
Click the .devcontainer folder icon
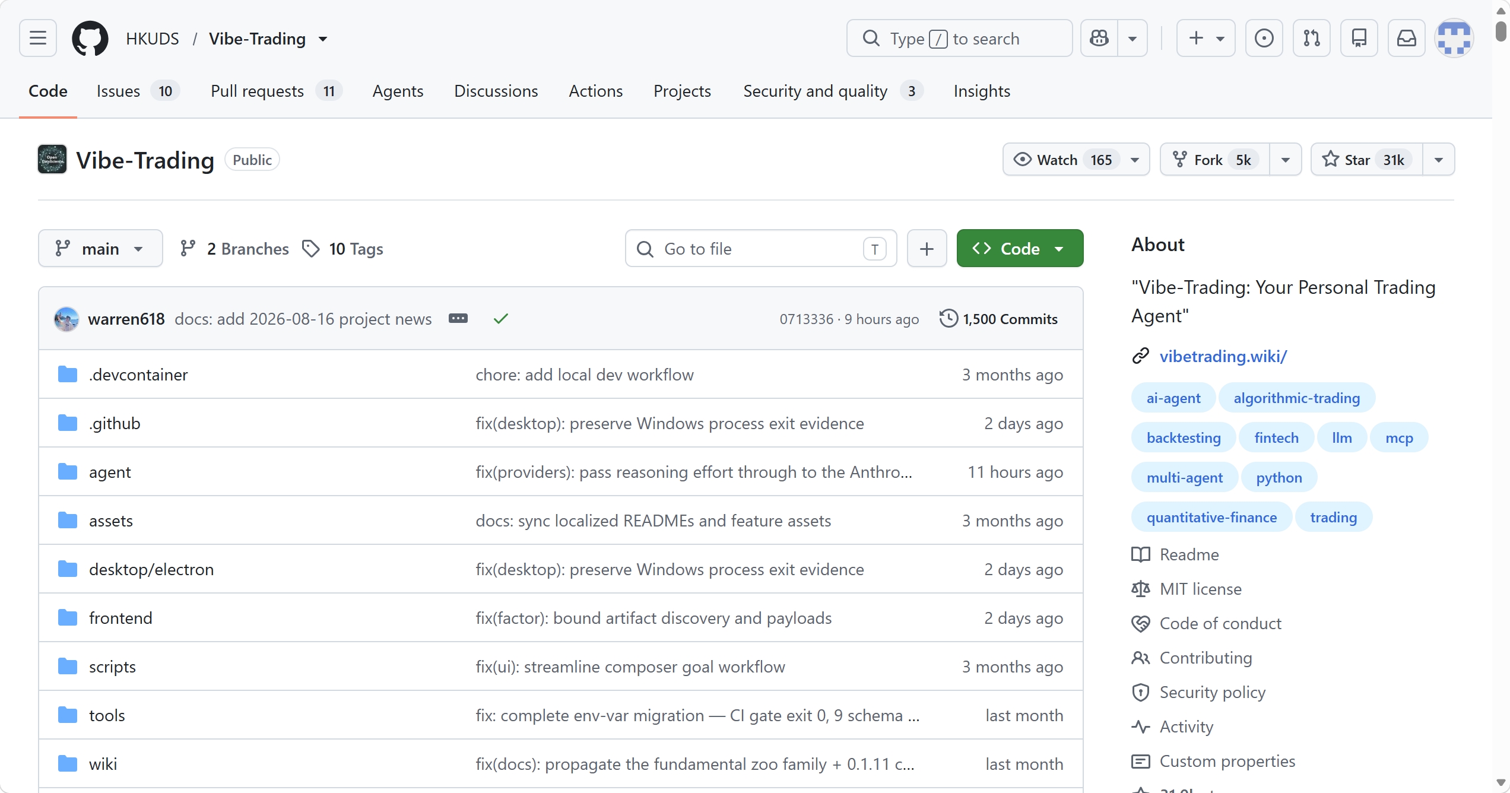point(68,375)
